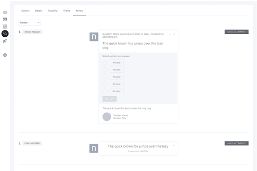Open the dashboard gauge icon in sidebar
Image resolution: width=257 pixels, height=171 pixels.
pyautogui.click(x=5, y=12)
